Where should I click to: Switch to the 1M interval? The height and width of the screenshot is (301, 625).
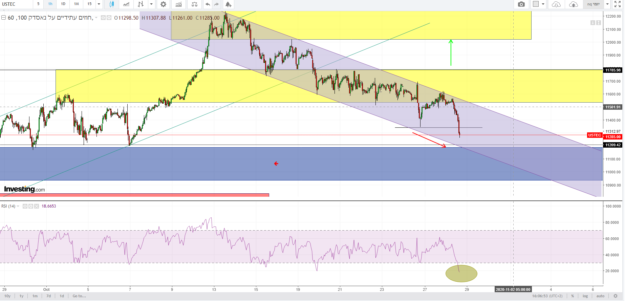click(77, 4)
